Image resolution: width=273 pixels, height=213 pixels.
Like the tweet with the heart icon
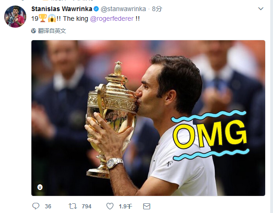(x=110, y=206)
